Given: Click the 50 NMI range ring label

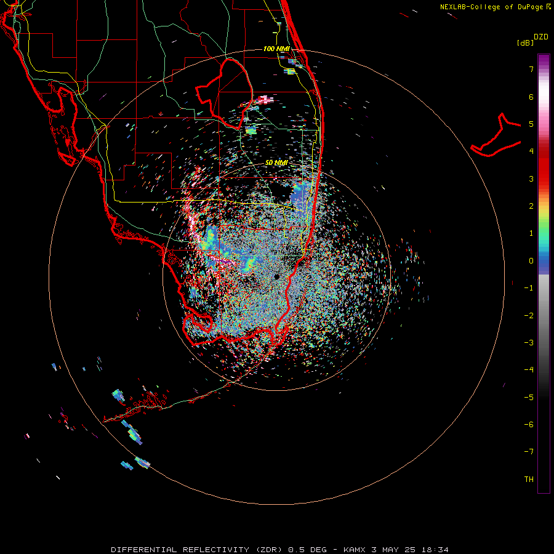Looking at the screenshot, I should (x=276, y=163).
